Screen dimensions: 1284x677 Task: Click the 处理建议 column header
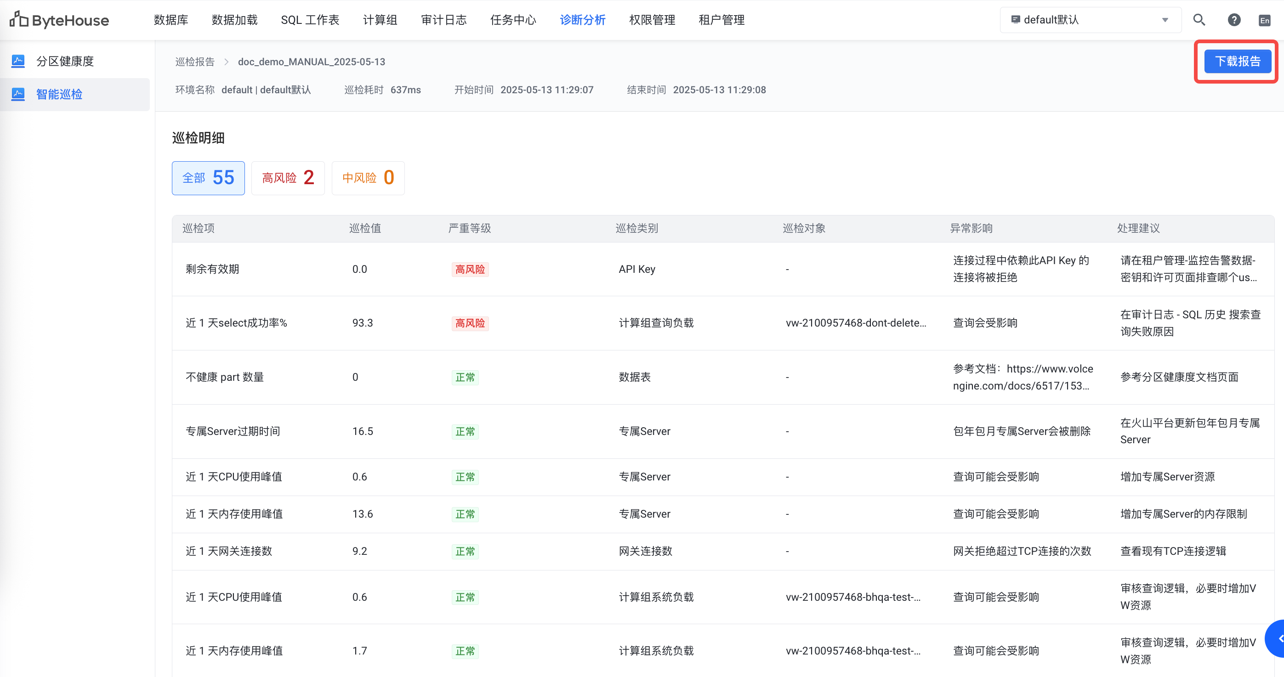[1138, 228]
